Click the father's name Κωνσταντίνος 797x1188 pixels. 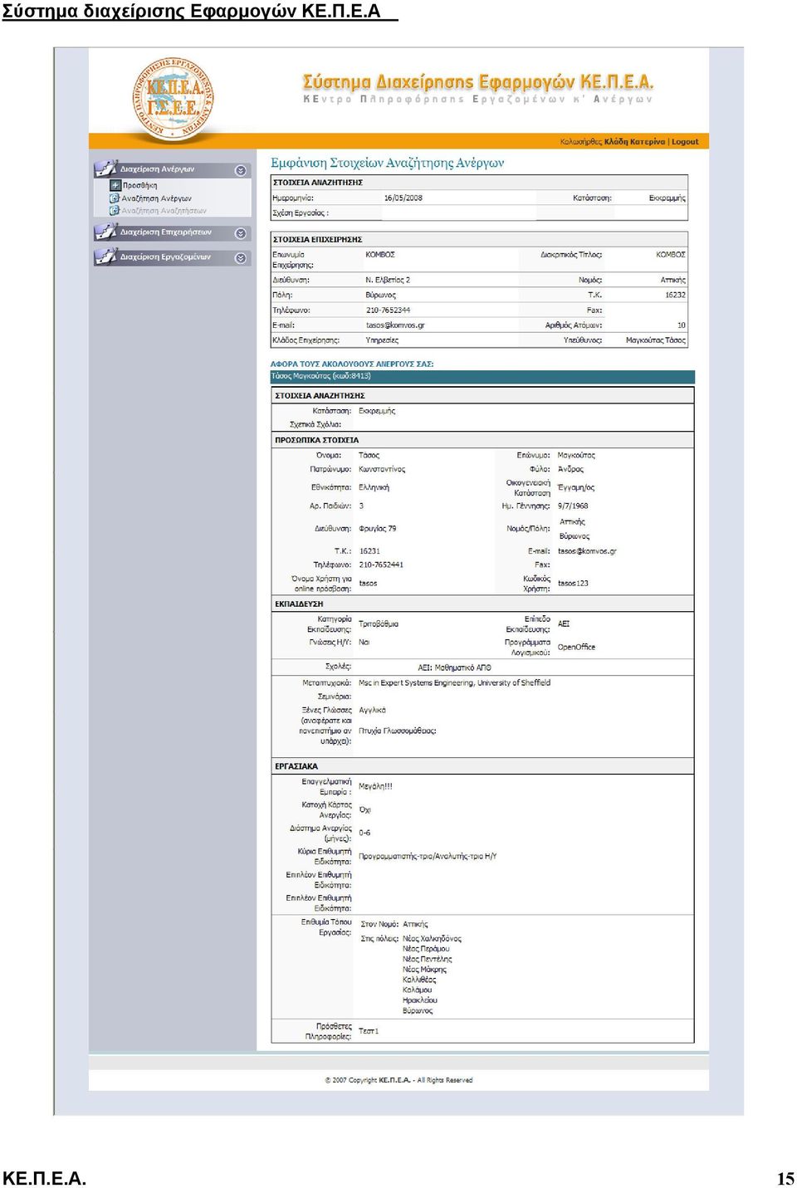382,469
